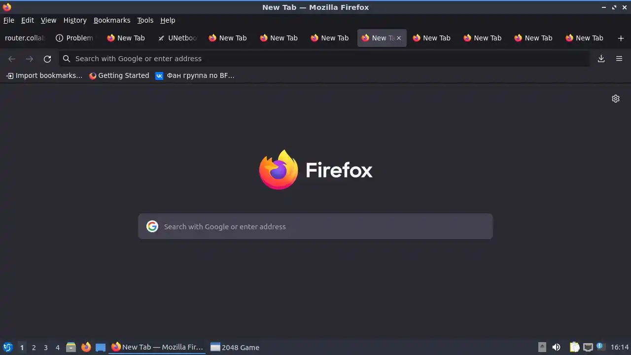
Task: Open the Downloads panel
Action: [601, 59]
